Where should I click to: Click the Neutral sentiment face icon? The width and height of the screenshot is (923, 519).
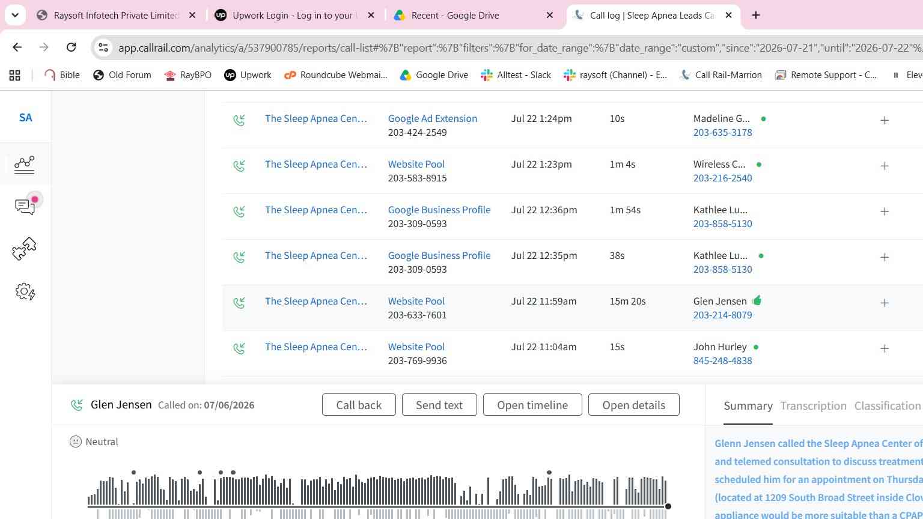tap(76, 442)
